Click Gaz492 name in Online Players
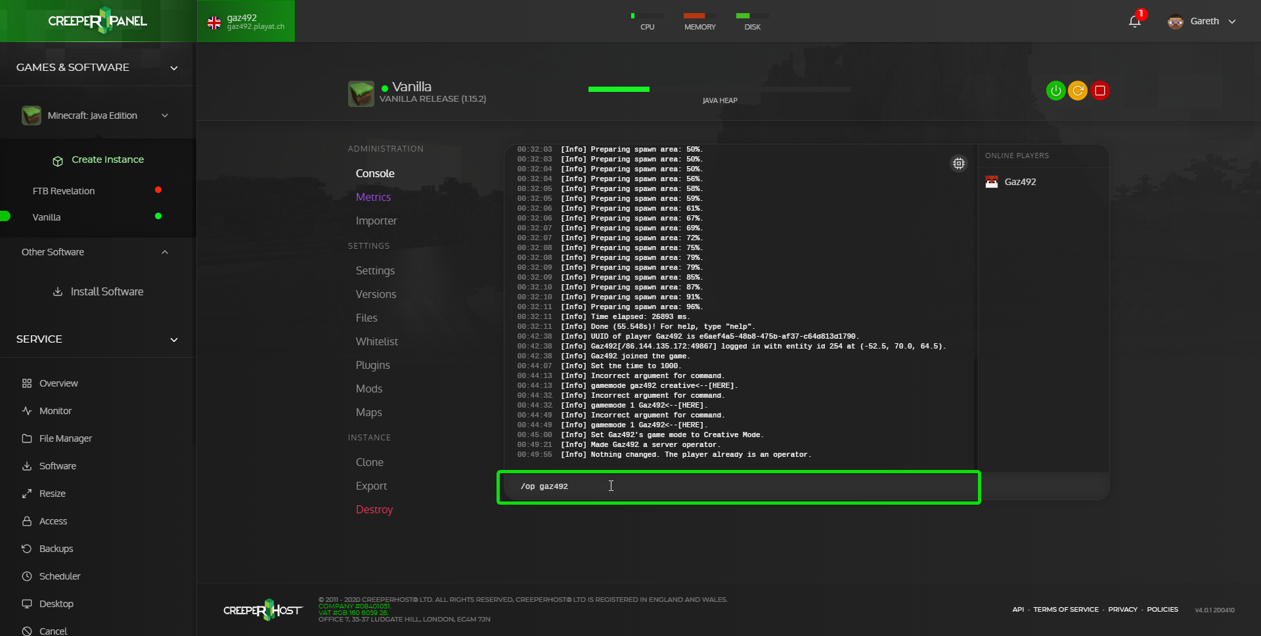Image resolution: width=1261 pixels, height=636 pixels. point(1020,182)
